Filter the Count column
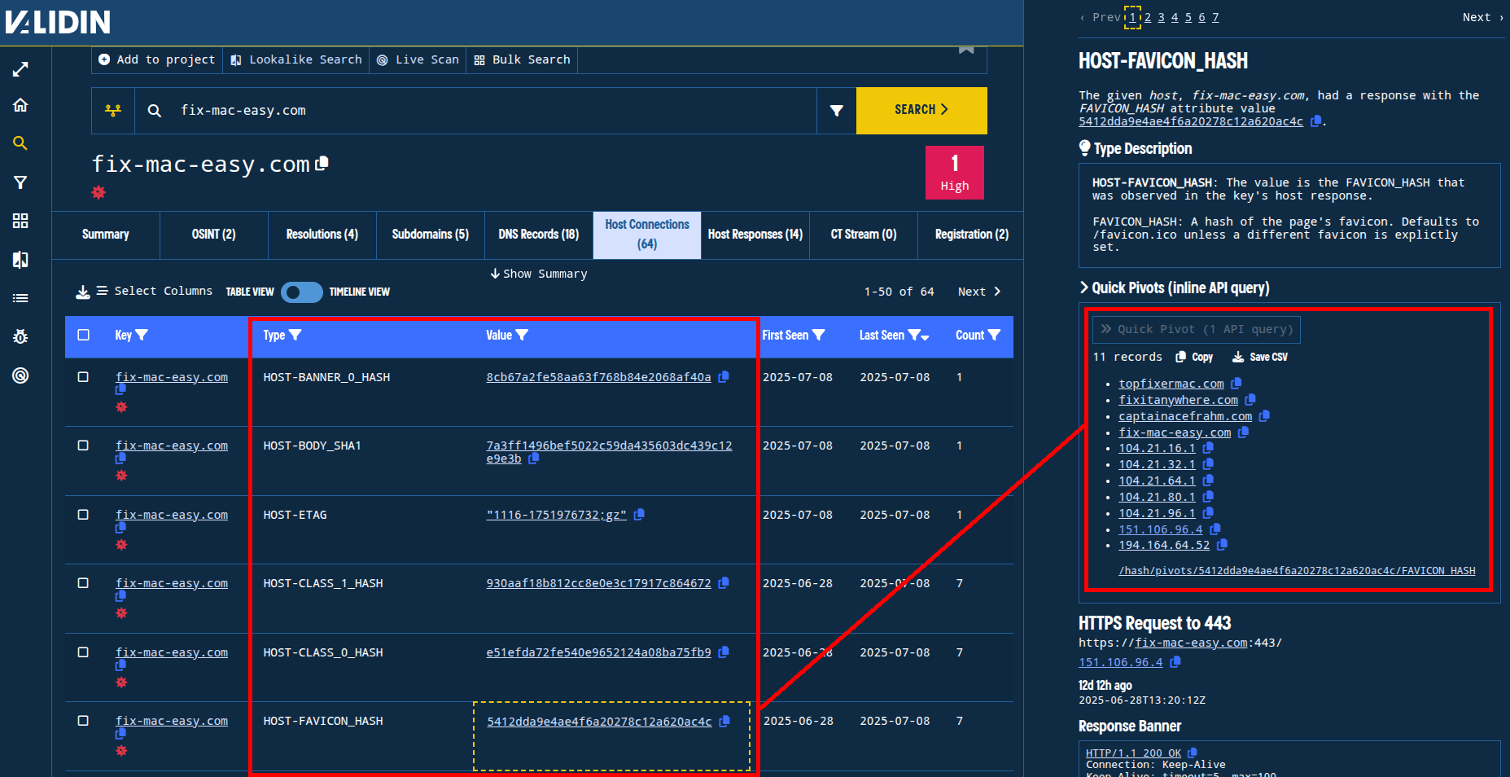 (x=994, y=335)
